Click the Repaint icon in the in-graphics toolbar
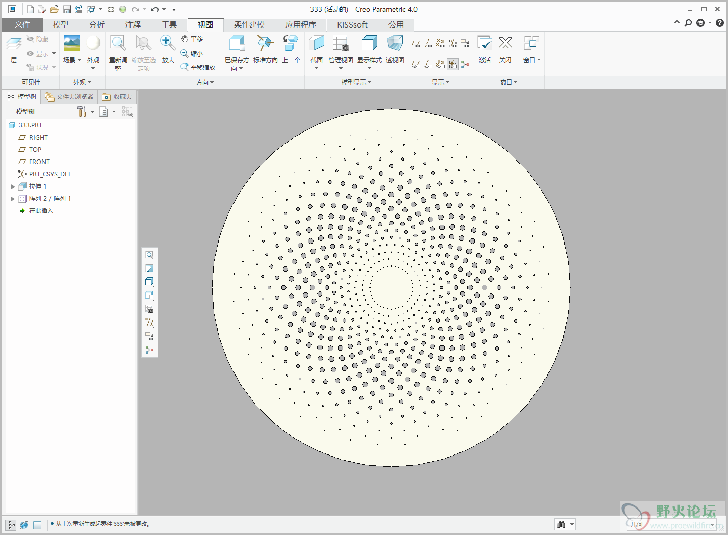The height and width of the screenshot is (535, 728). click(x=149, y=268)
